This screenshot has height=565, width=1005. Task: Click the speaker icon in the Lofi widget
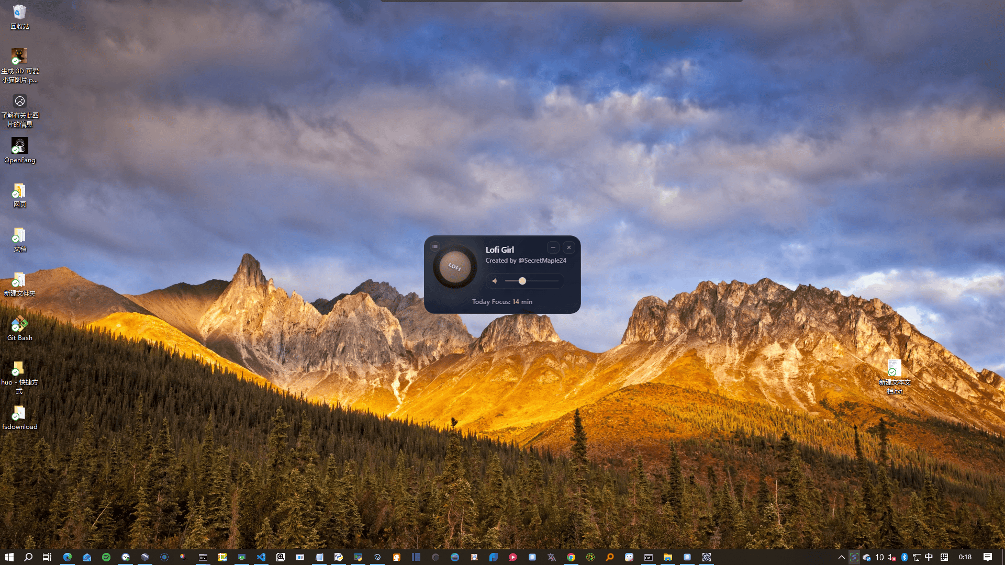pos(495,281)
